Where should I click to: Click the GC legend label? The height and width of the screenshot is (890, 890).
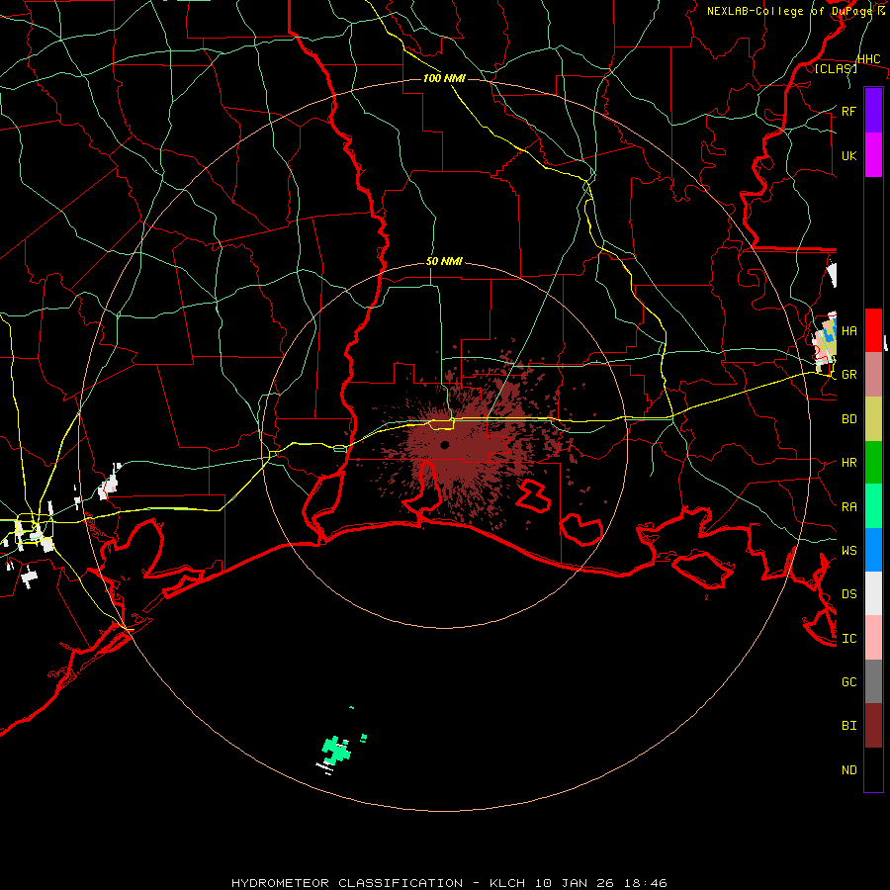tap(848, 681)
